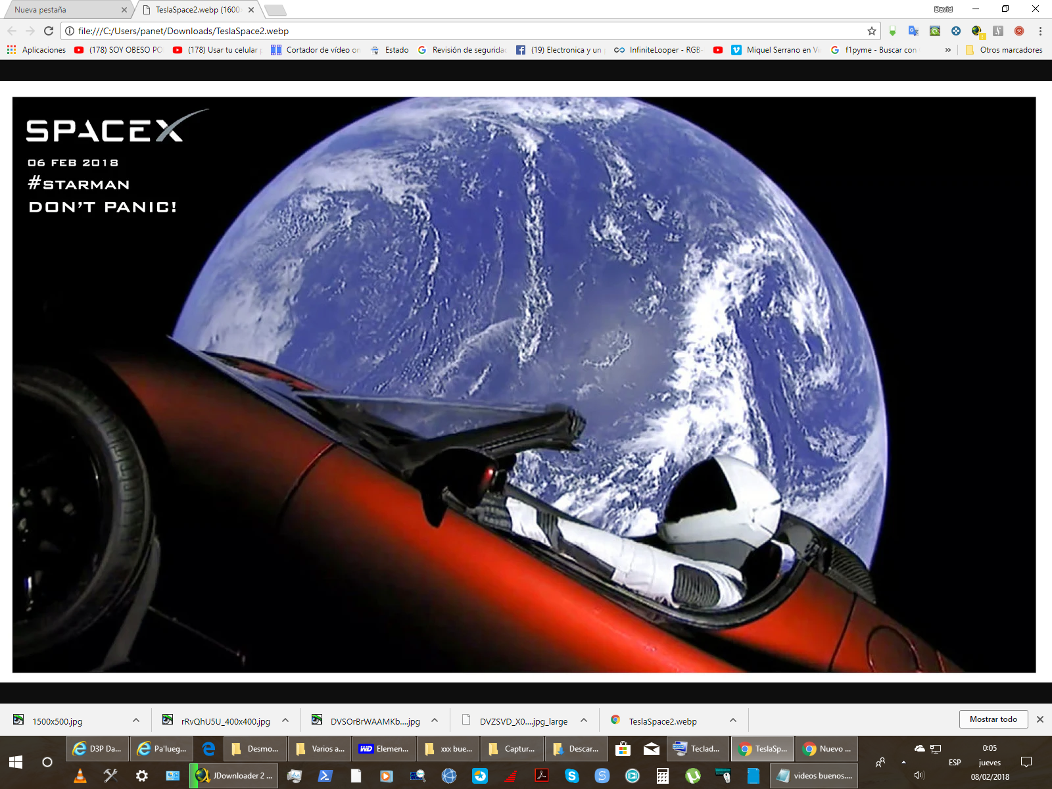Viewport: 1052px width, 789px height.
Task: Open the Aplicaciones apps shortcut
Action: pos(37,50)
